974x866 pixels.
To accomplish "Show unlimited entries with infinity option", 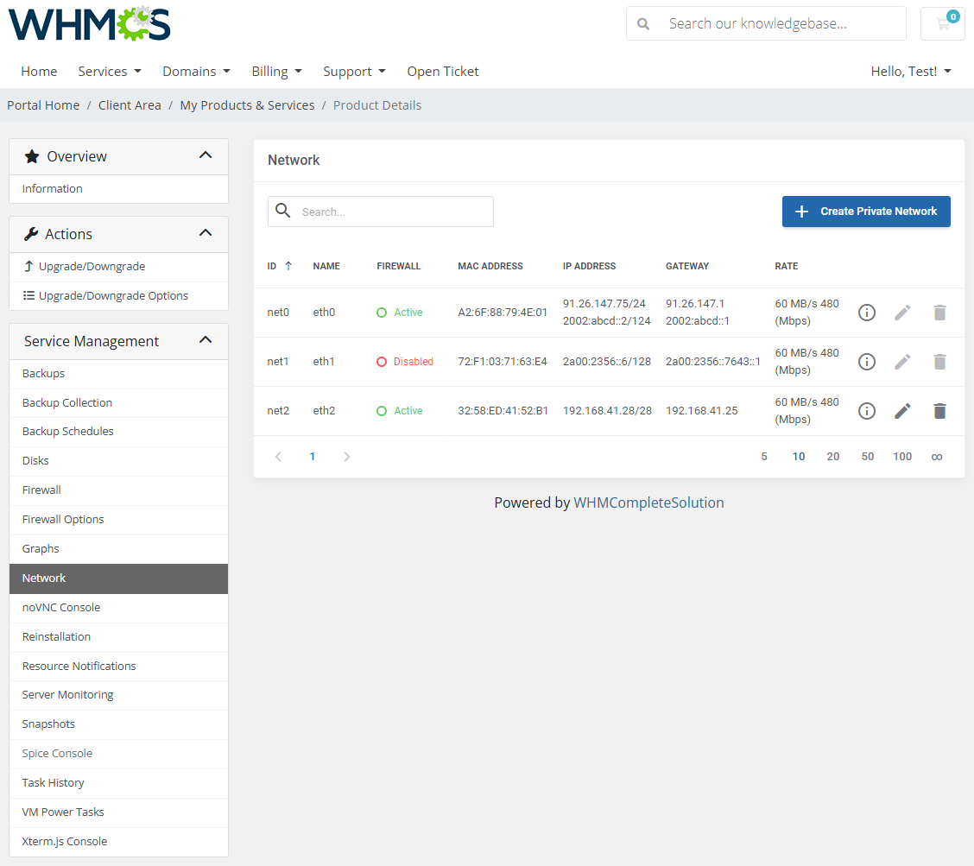I will point(937,458).
